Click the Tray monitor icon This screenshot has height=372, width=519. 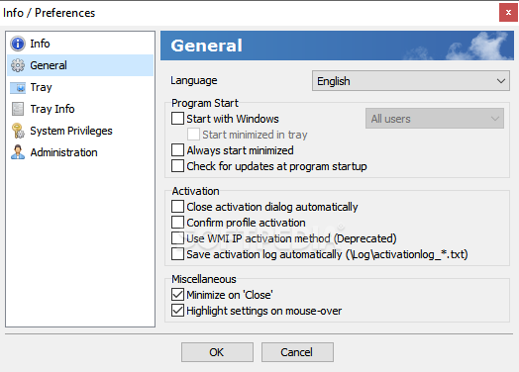tap(18, 87)
